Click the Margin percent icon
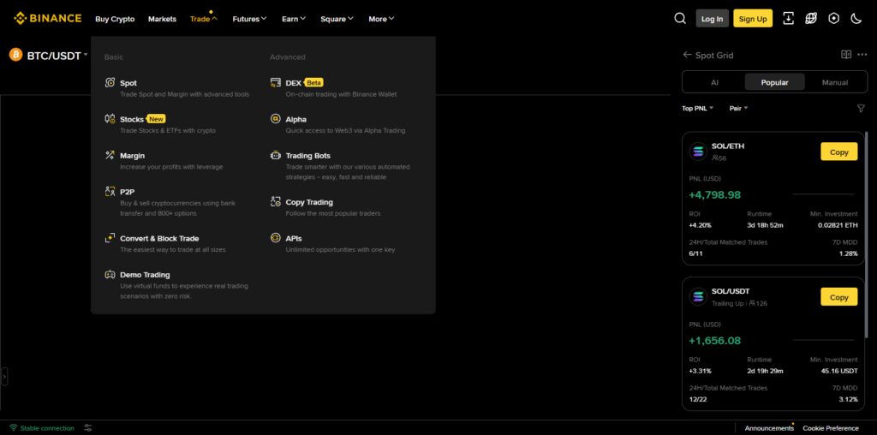877x435 pixels. click(x=110, y=156)
